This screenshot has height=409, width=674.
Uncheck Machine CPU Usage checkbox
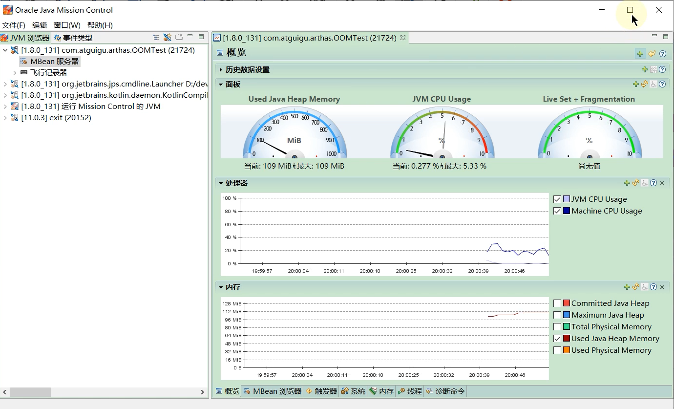(557, 211)
